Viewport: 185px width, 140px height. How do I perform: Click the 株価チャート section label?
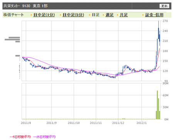click(13, 15)
